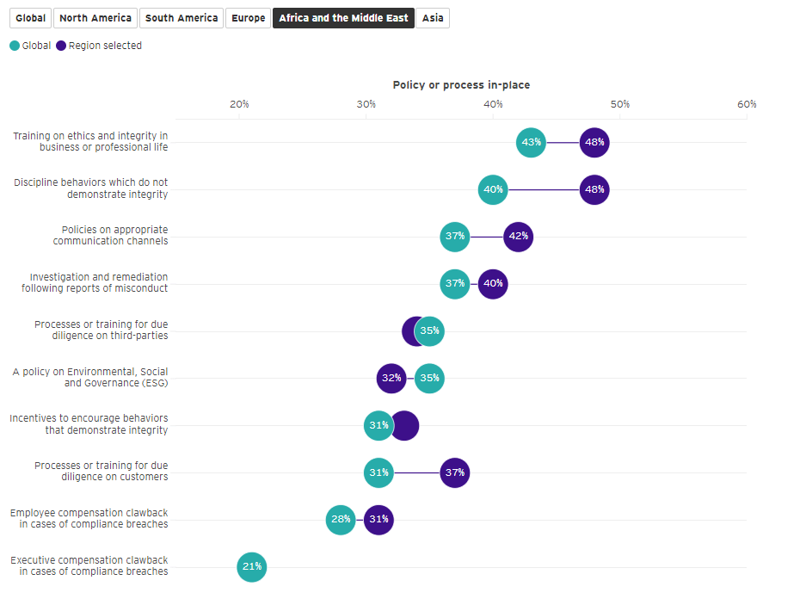
Task: Click the 35% dot for third-party due diligence
Action: tap(429, 331)
